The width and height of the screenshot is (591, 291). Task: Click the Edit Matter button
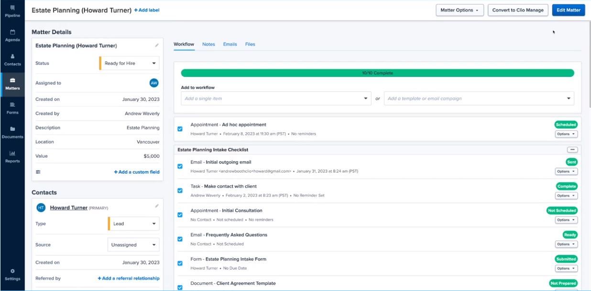(569, 10)
